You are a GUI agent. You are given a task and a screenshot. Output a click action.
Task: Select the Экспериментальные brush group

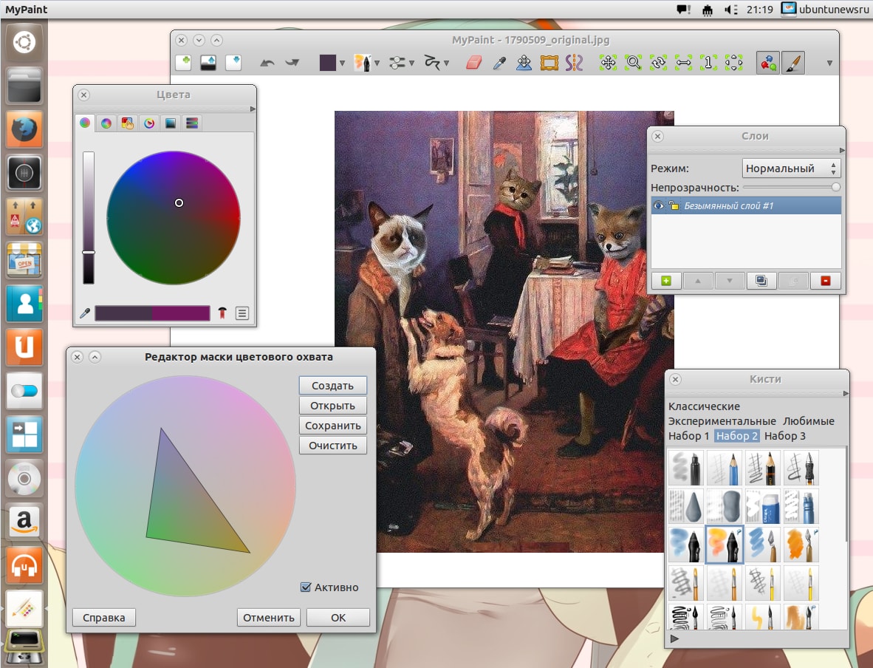tap(722, 421)
